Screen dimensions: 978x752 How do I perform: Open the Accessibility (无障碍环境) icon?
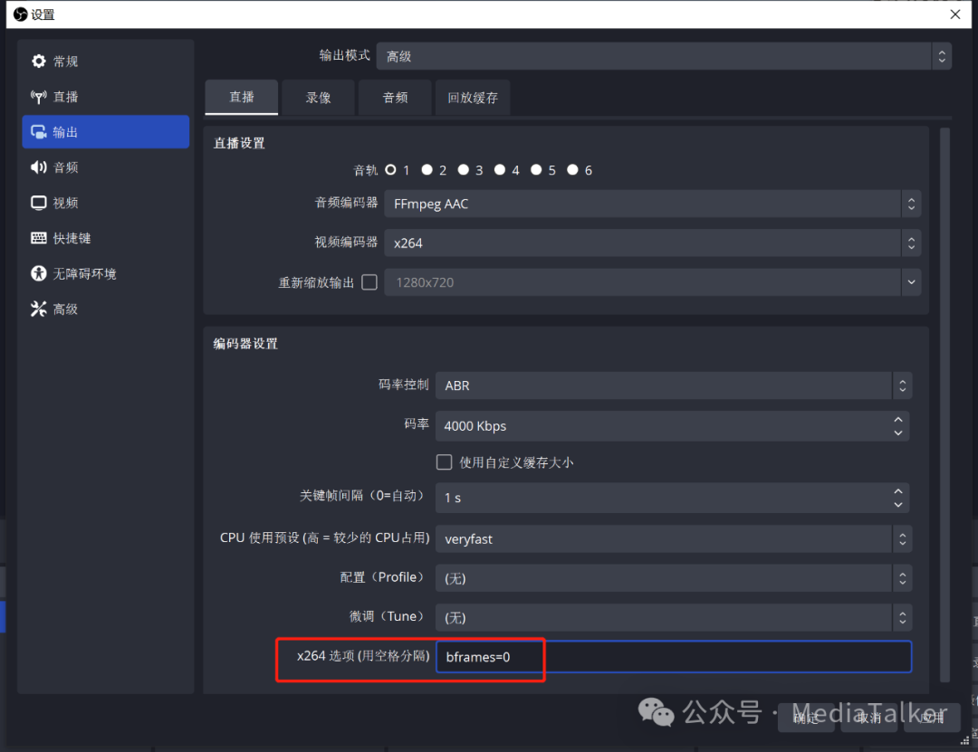pyautogui.click(x=38, y=273)
